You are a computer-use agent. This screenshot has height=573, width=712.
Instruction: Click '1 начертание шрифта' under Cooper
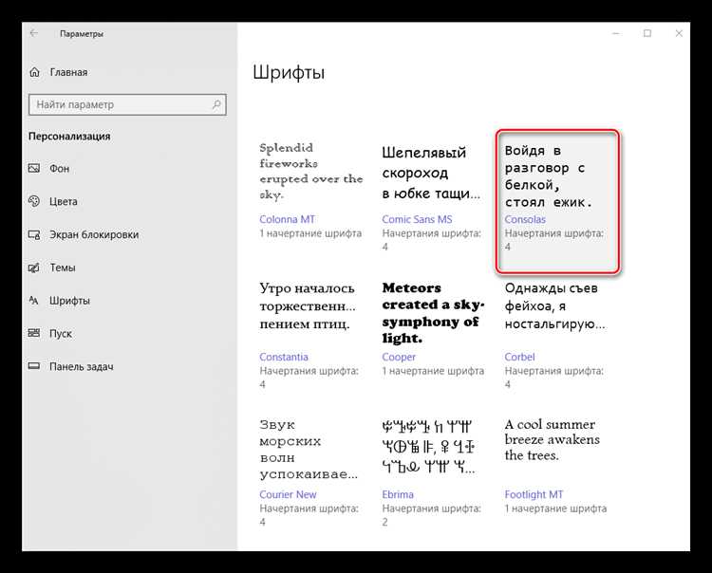pyautogui.click(x=433, y=371)
